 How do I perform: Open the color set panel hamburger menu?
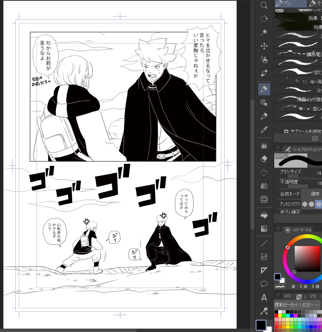[278, 295]
